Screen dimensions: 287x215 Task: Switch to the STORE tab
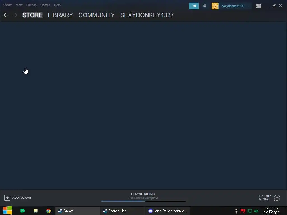coord(33,15)
